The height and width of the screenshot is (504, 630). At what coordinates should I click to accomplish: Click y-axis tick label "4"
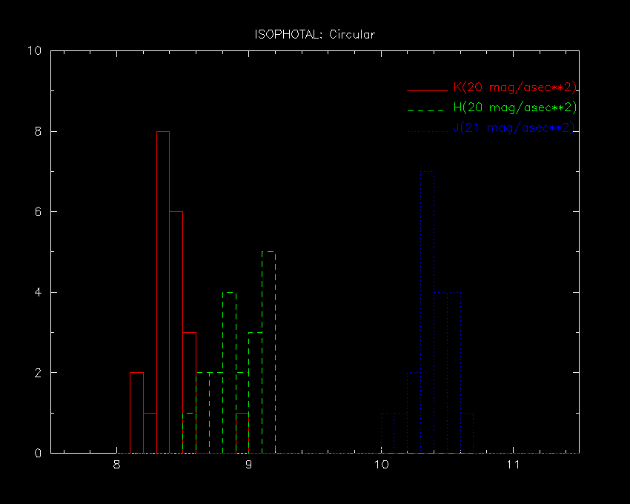click(38, 292)
